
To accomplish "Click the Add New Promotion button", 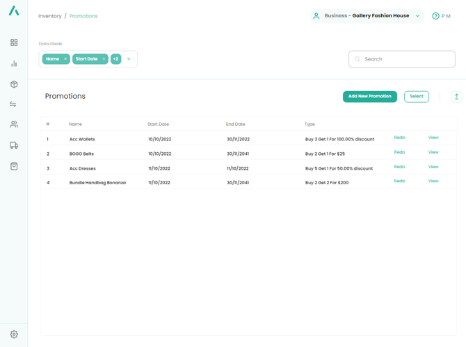I will [369, 97].
